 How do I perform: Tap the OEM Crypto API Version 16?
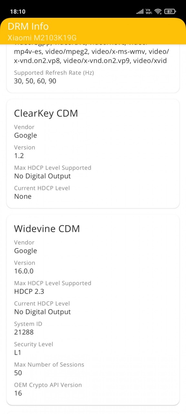coord(18,393)
